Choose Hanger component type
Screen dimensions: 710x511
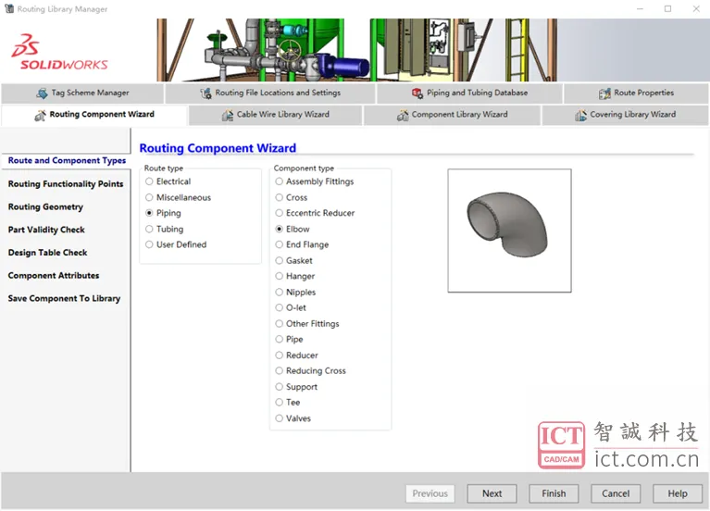click(x=279, y=276)
